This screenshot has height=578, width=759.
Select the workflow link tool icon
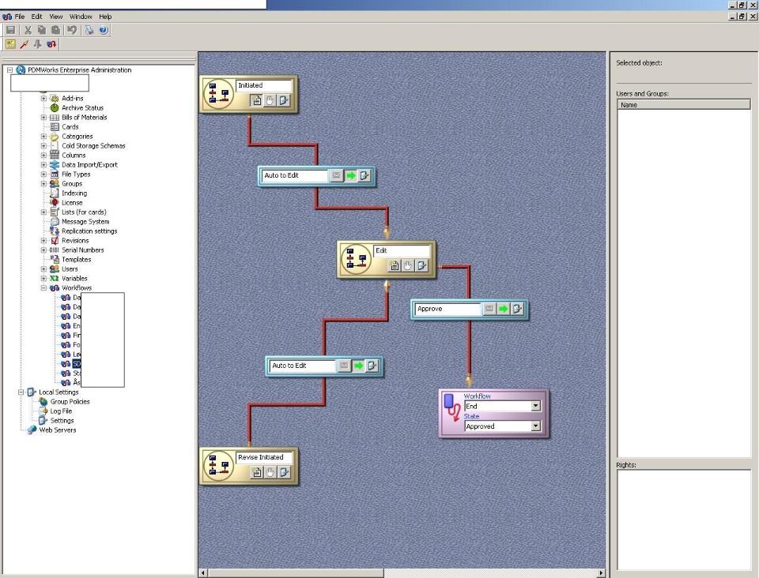[x=51, y=44]
